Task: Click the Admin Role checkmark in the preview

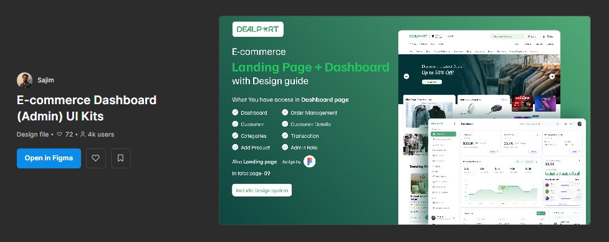Action: pyautogui.click(x=285, y=147)
